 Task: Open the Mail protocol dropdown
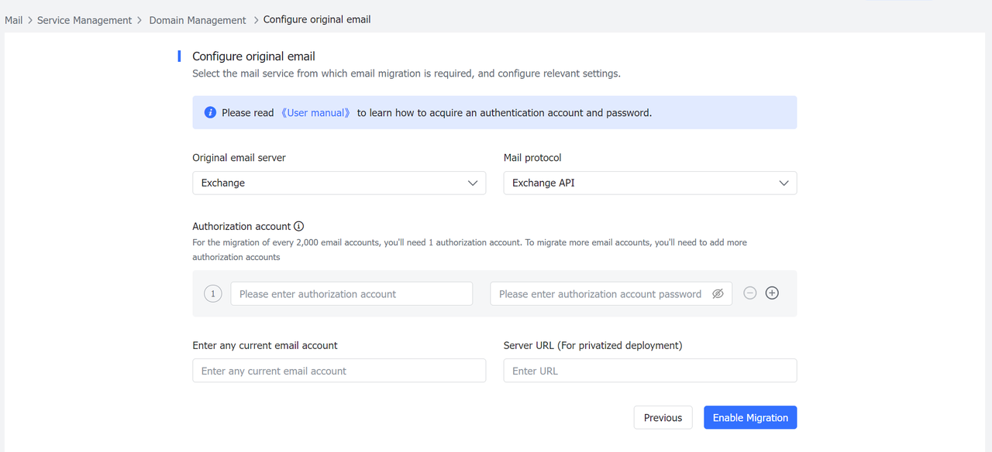650,183
